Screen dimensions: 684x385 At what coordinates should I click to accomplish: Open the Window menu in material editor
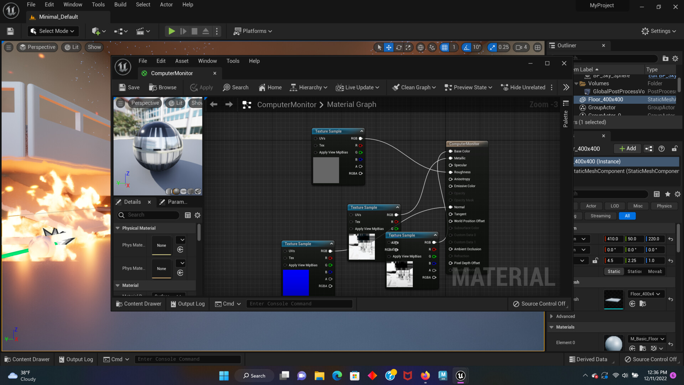click(x=207, y=61)
